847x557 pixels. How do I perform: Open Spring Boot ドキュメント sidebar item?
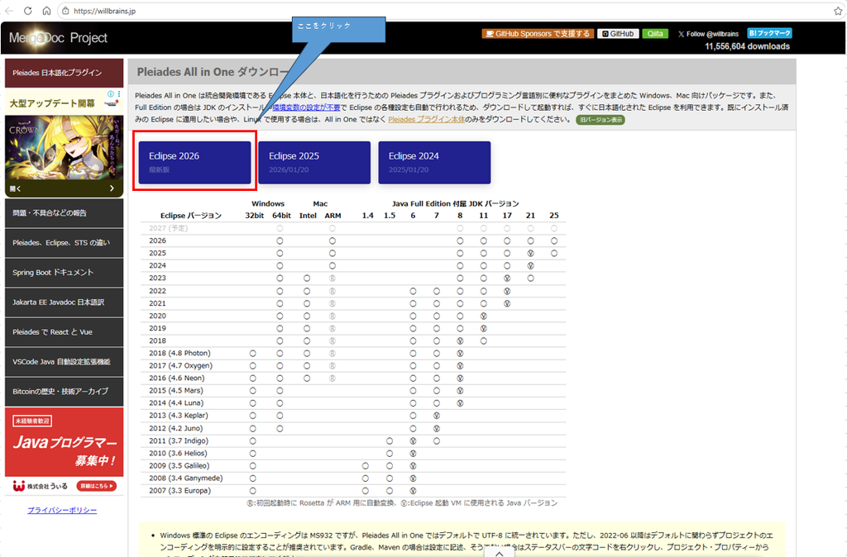click(x=65, y=273)
